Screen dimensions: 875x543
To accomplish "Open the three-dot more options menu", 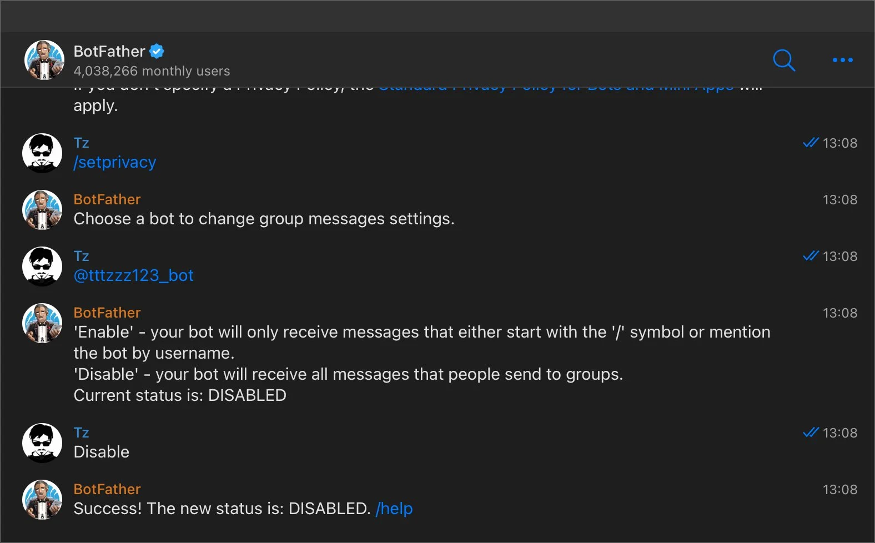I will click(842, 60).
